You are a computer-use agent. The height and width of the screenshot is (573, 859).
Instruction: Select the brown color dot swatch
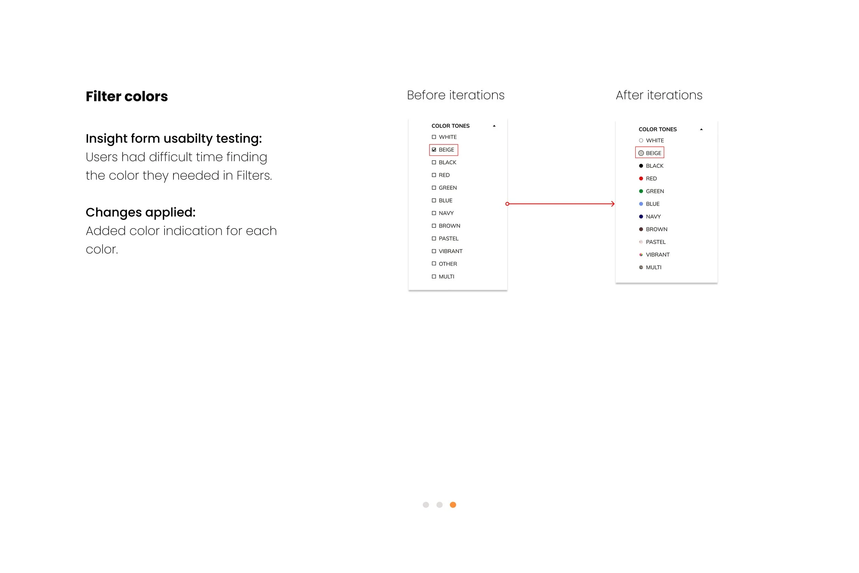[x=641, y=230]
